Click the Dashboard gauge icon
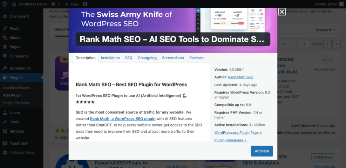The image size is (346, 168). coord(5,16)
